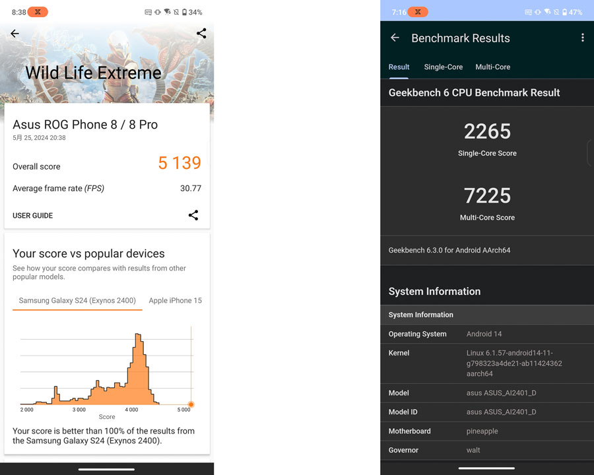The image size is (594, 475).
Task: Click the 7225 multi-core score
Action: (x=487, y=196)
